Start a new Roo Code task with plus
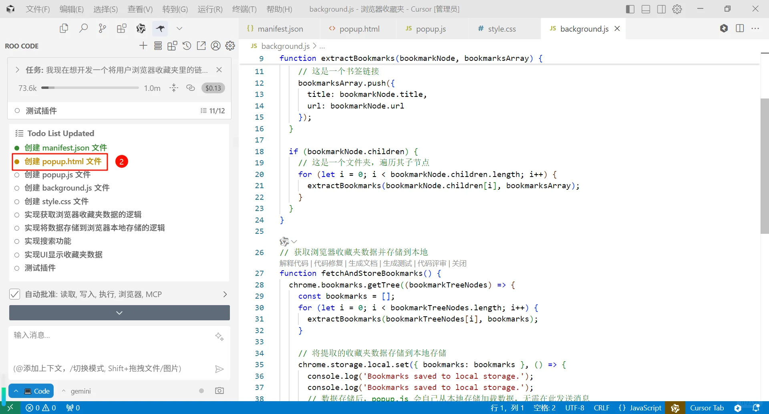This screenshot has width=769, height=414. [x=143, y=46]
